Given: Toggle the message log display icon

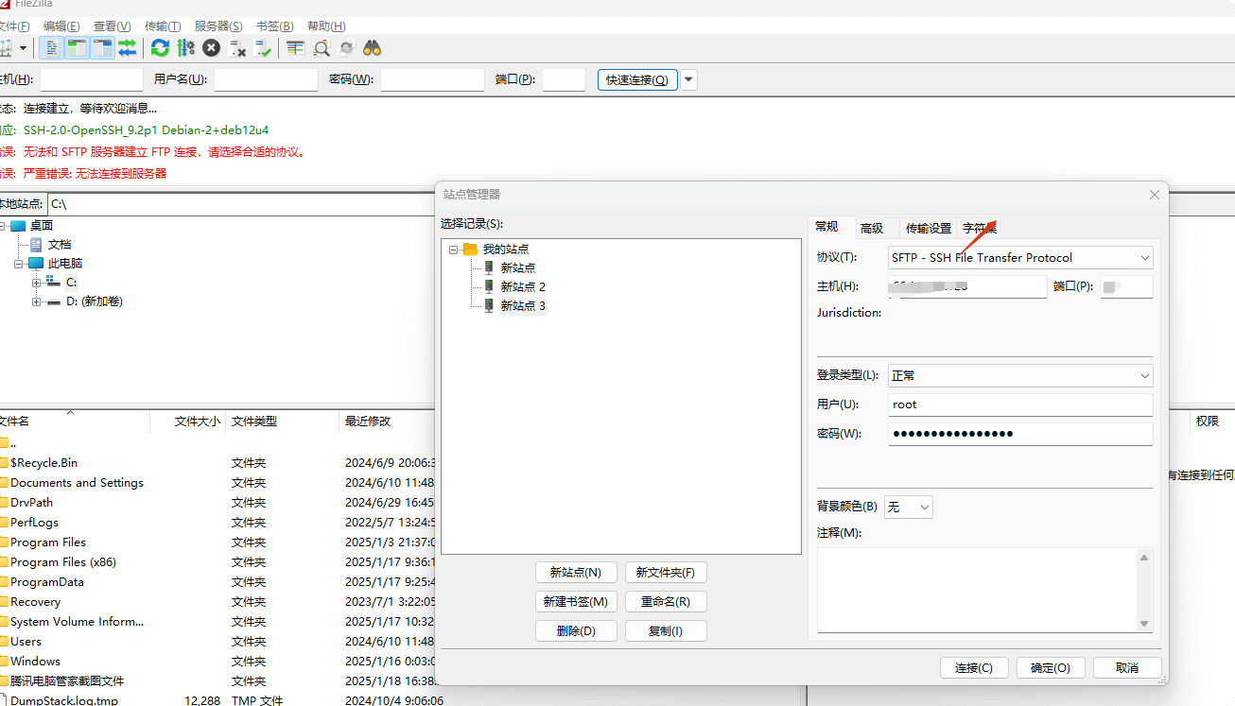Looking at the screenshot, I should (x=53, y=48).
